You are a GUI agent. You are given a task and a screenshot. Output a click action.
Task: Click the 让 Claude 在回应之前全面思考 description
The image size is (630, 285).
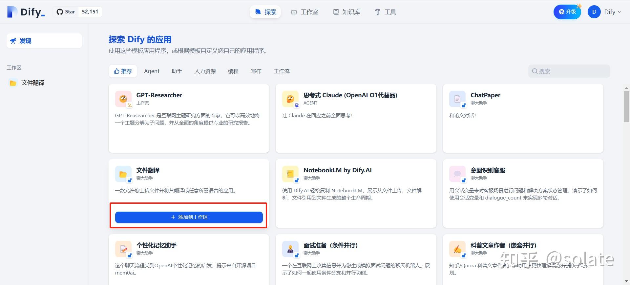[x=317, y=116]
